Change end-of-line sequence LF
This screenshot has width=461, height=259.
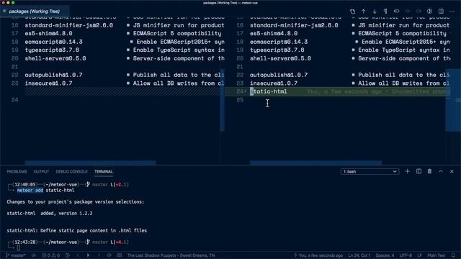419,255
